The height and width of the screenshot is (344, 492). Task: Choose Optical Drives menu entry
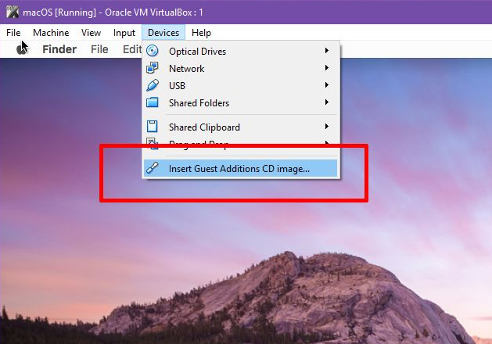(241, 51)
